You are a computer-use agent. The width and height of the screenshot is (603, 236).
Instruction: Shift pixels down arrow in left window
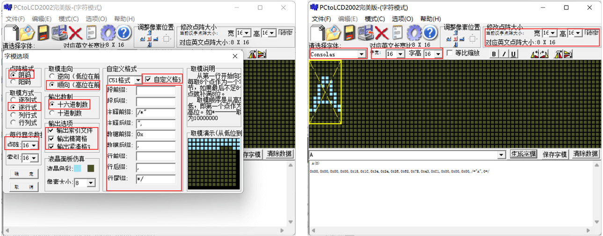[150, 44]
